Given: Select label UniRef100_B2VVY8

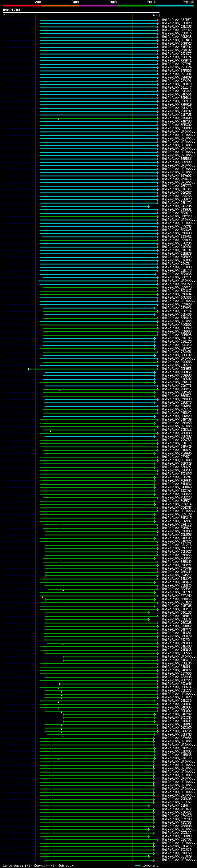Looking at the screenshot, I should coord(177,287).
